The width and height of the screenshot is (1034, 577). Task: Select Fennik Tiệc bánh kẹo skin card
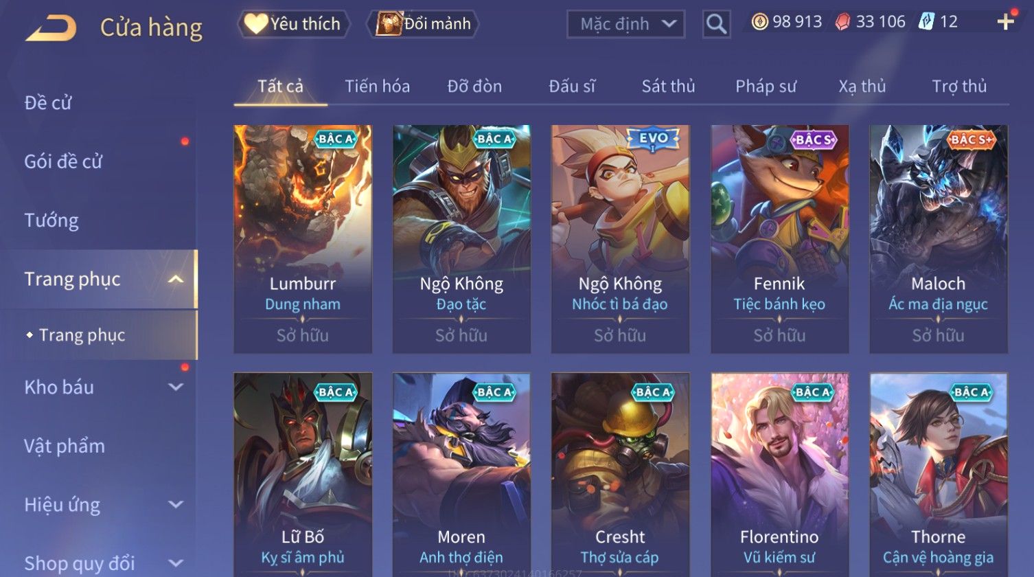click(779, 239)
